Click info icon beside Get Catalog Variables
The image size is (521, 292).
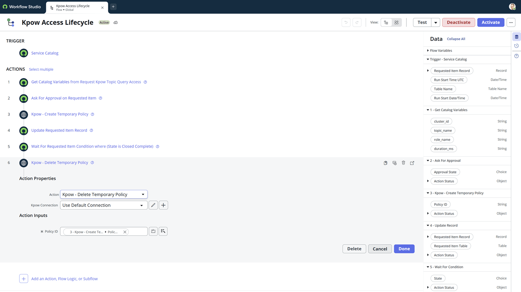click(145, 82)
